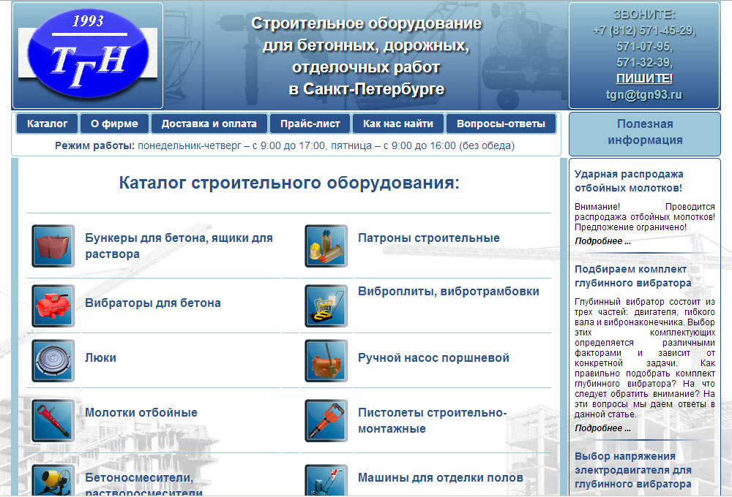Click the tgn@tgn93.ru email address
The width and height of the screenshot is (732, 497).
click(644, 94)
